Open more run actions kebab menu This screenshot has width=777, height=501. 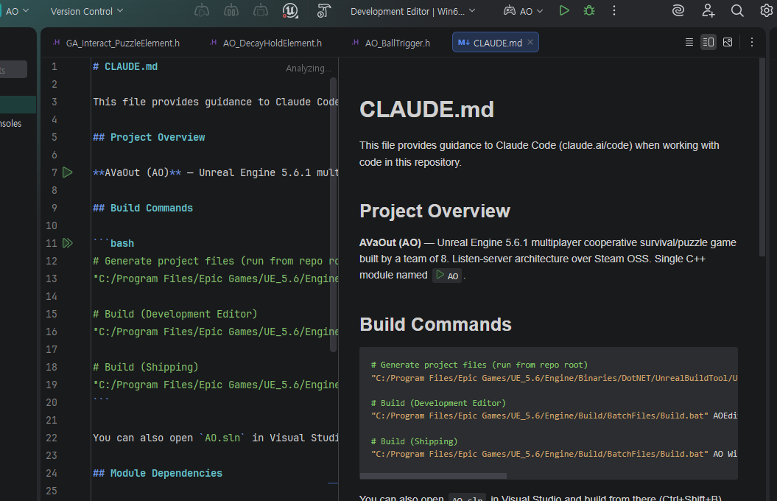(614, 10)
